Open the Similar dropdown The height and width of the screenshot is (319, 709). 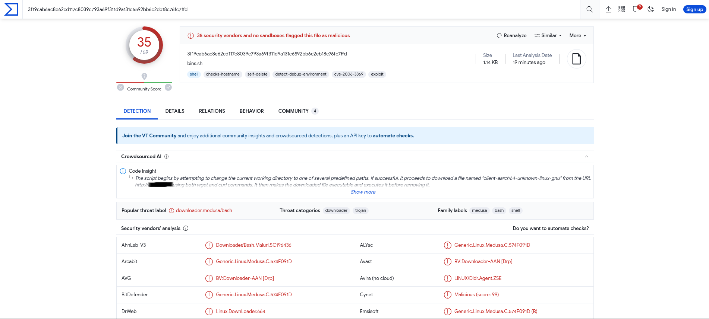[x=548, y=36]
